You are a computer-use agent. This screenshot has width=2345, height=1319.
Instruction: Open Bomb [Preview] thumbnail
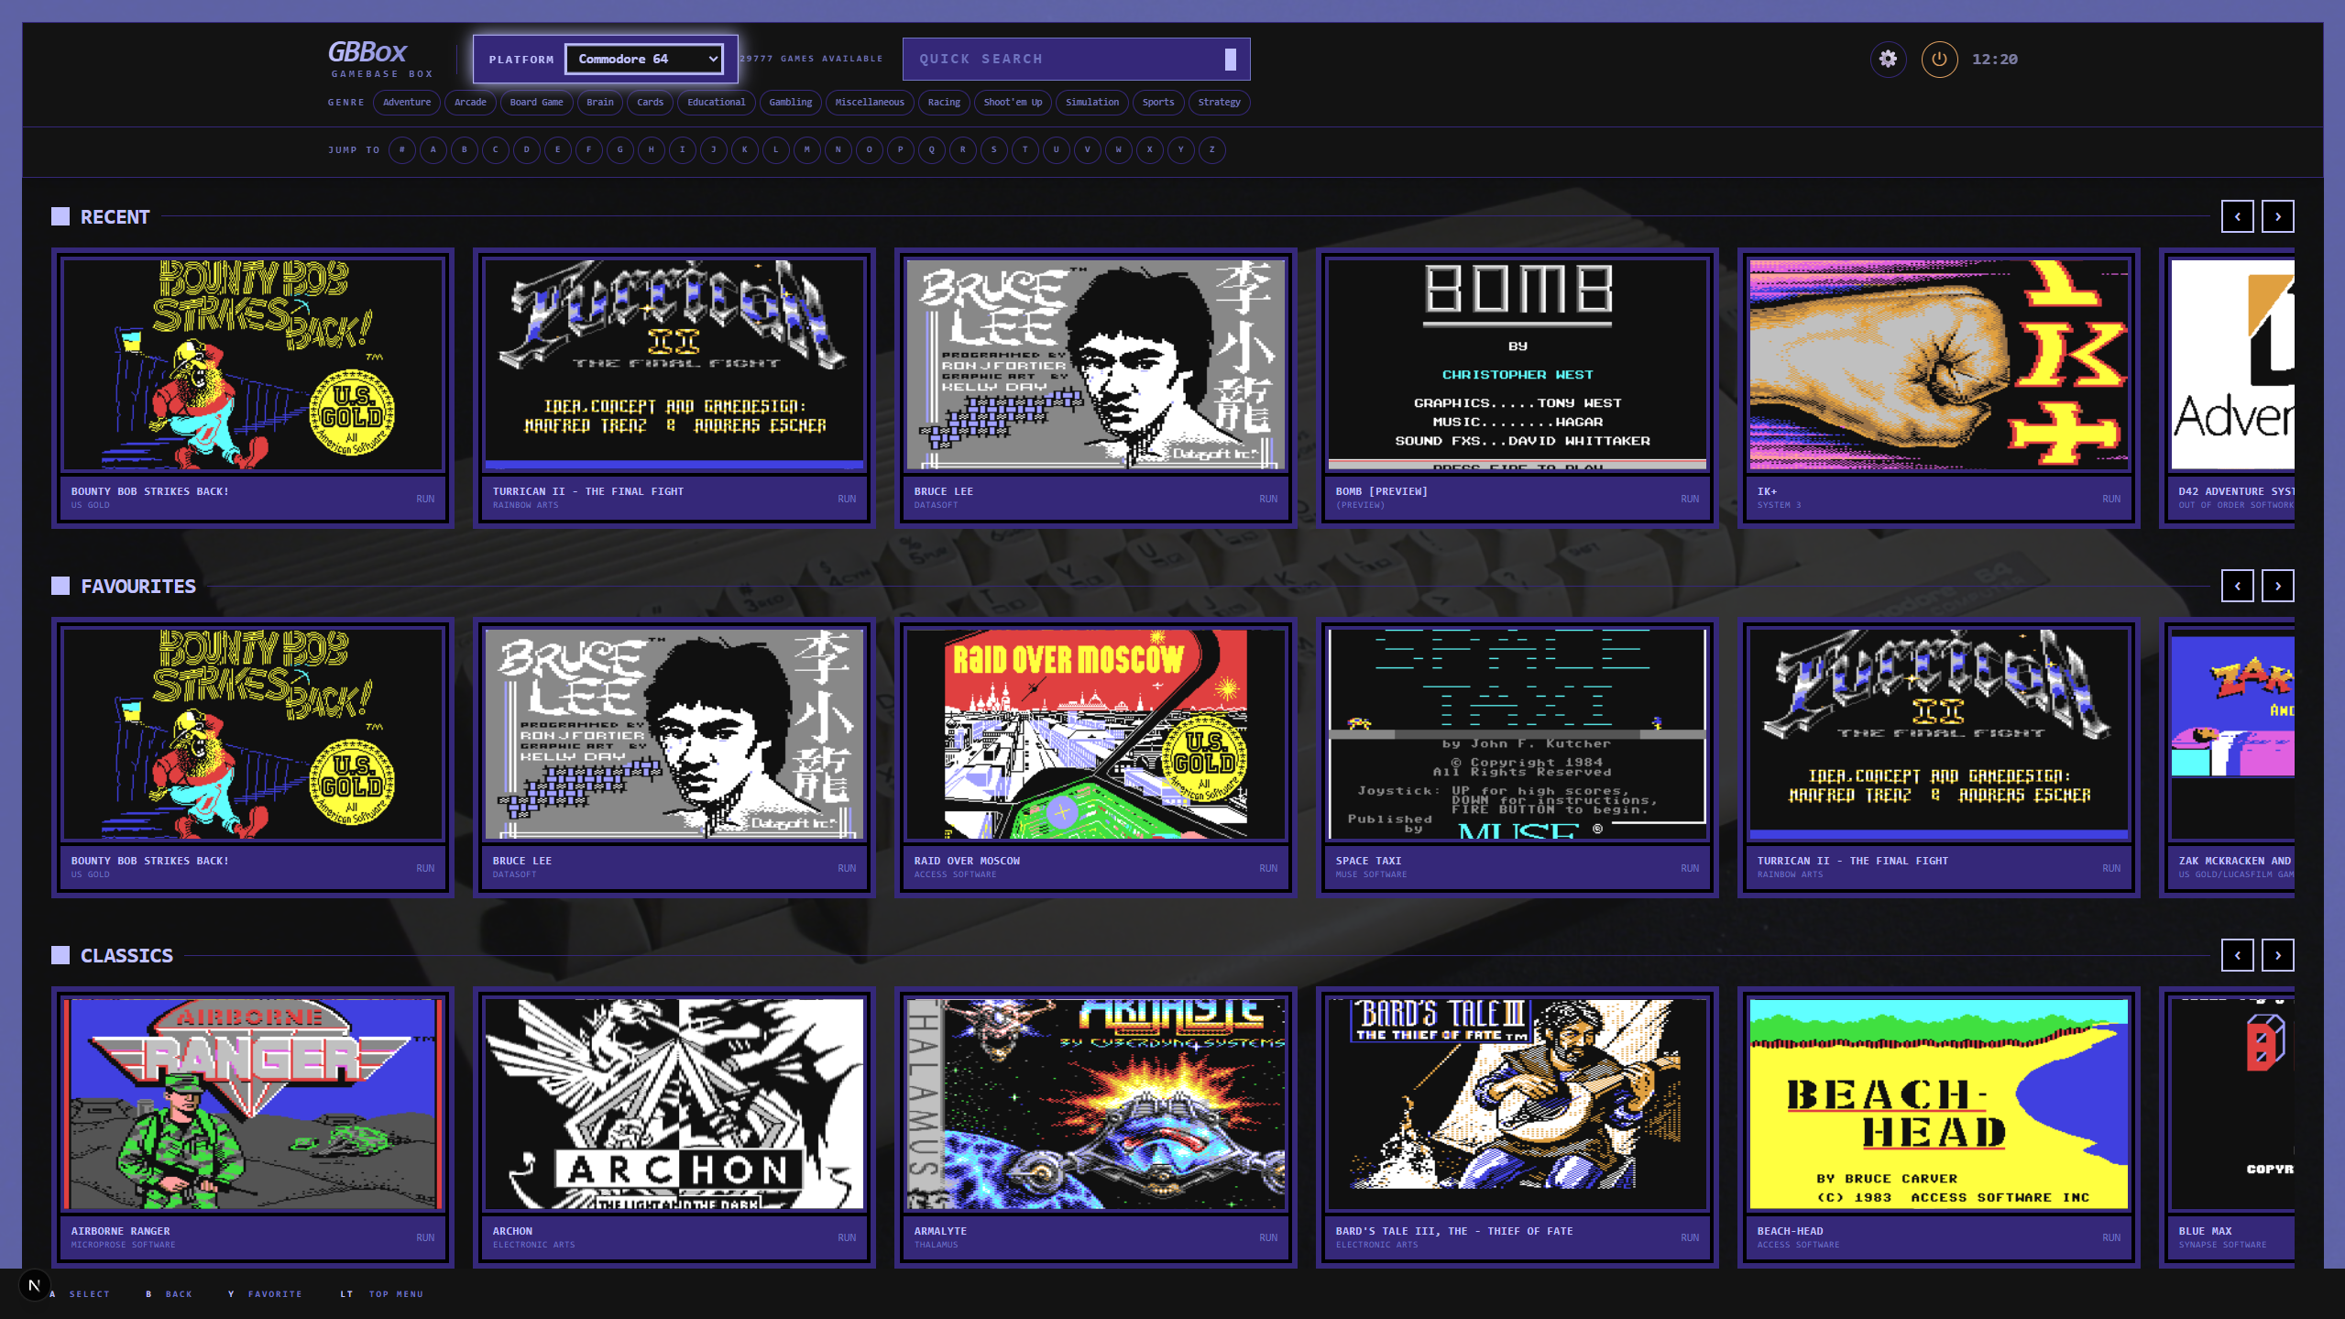[1518, 364]
